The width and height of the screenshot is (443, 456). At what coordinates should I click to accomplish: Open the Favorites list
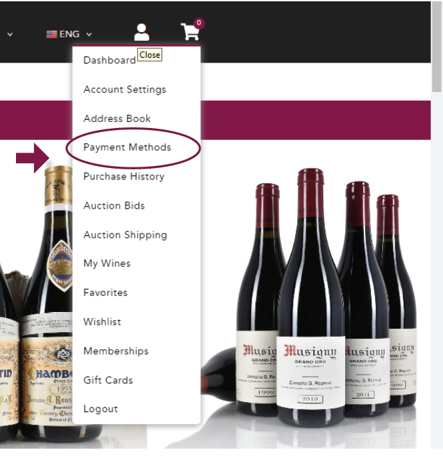(105, 293)
